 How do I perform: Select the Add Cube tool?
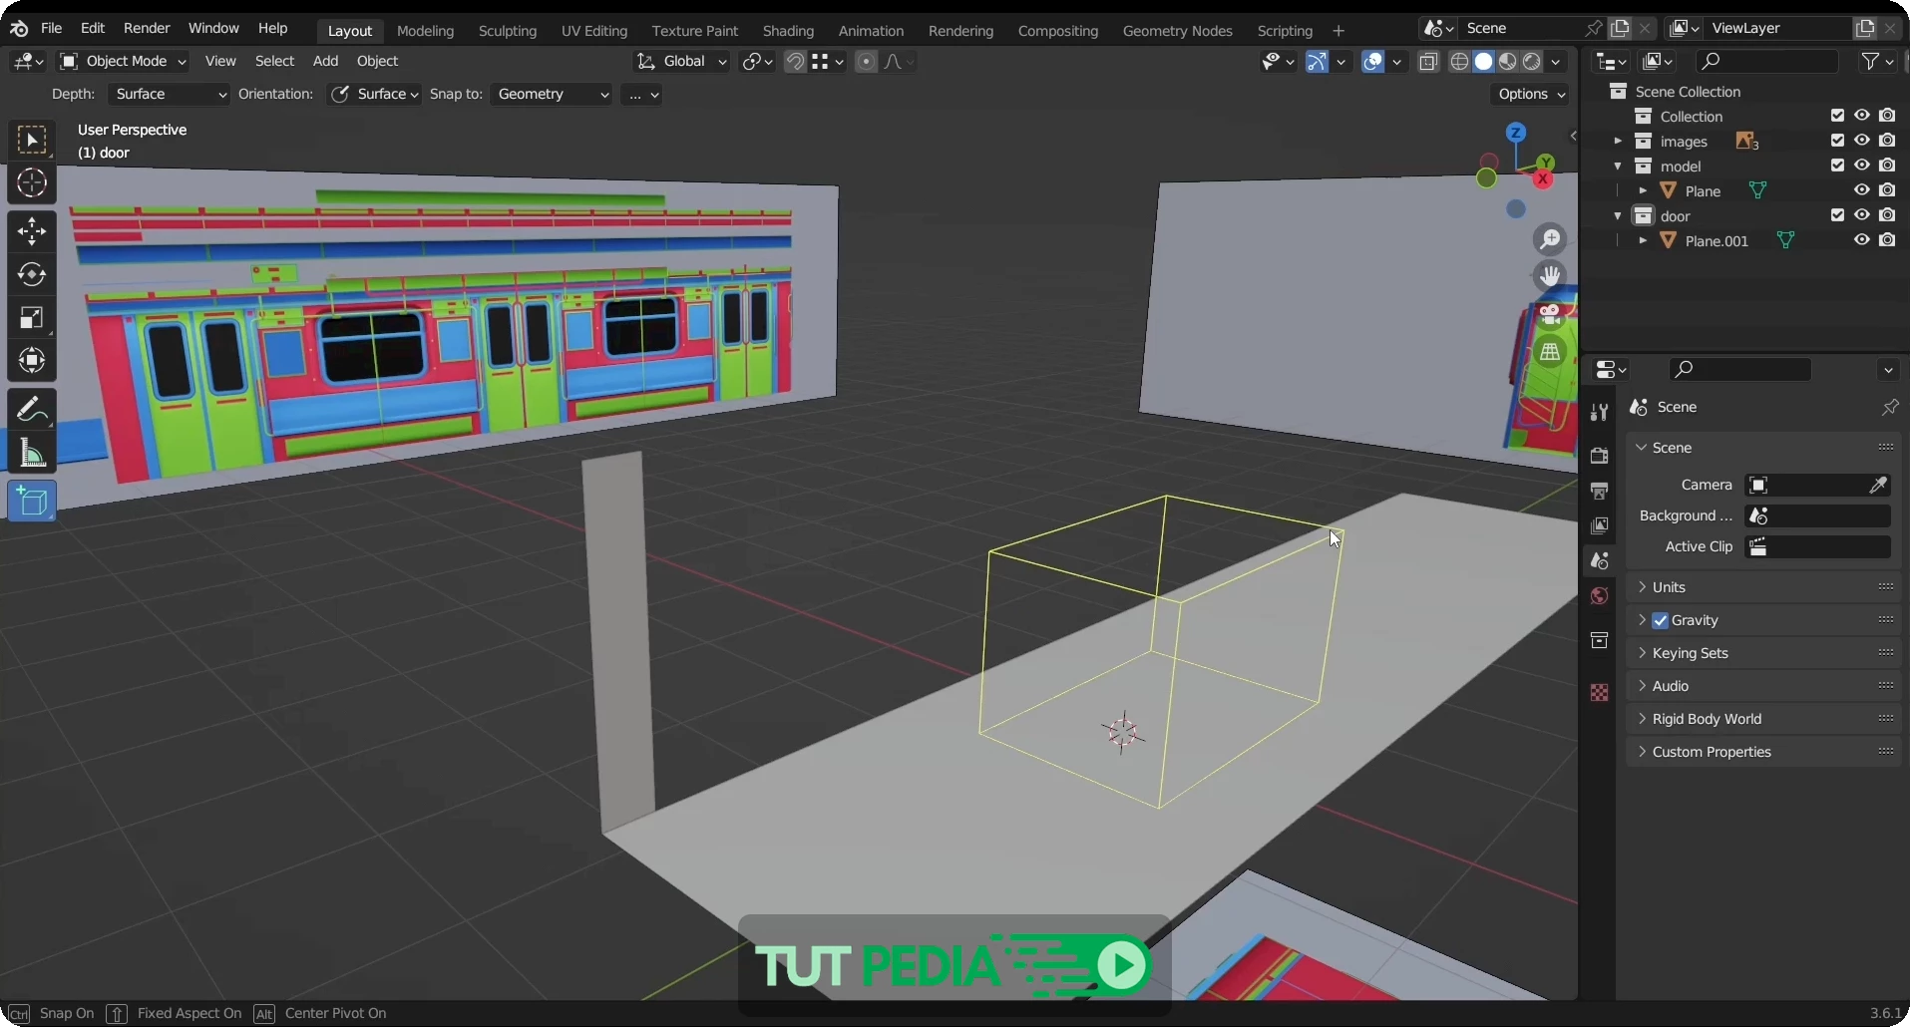(32, 501)
